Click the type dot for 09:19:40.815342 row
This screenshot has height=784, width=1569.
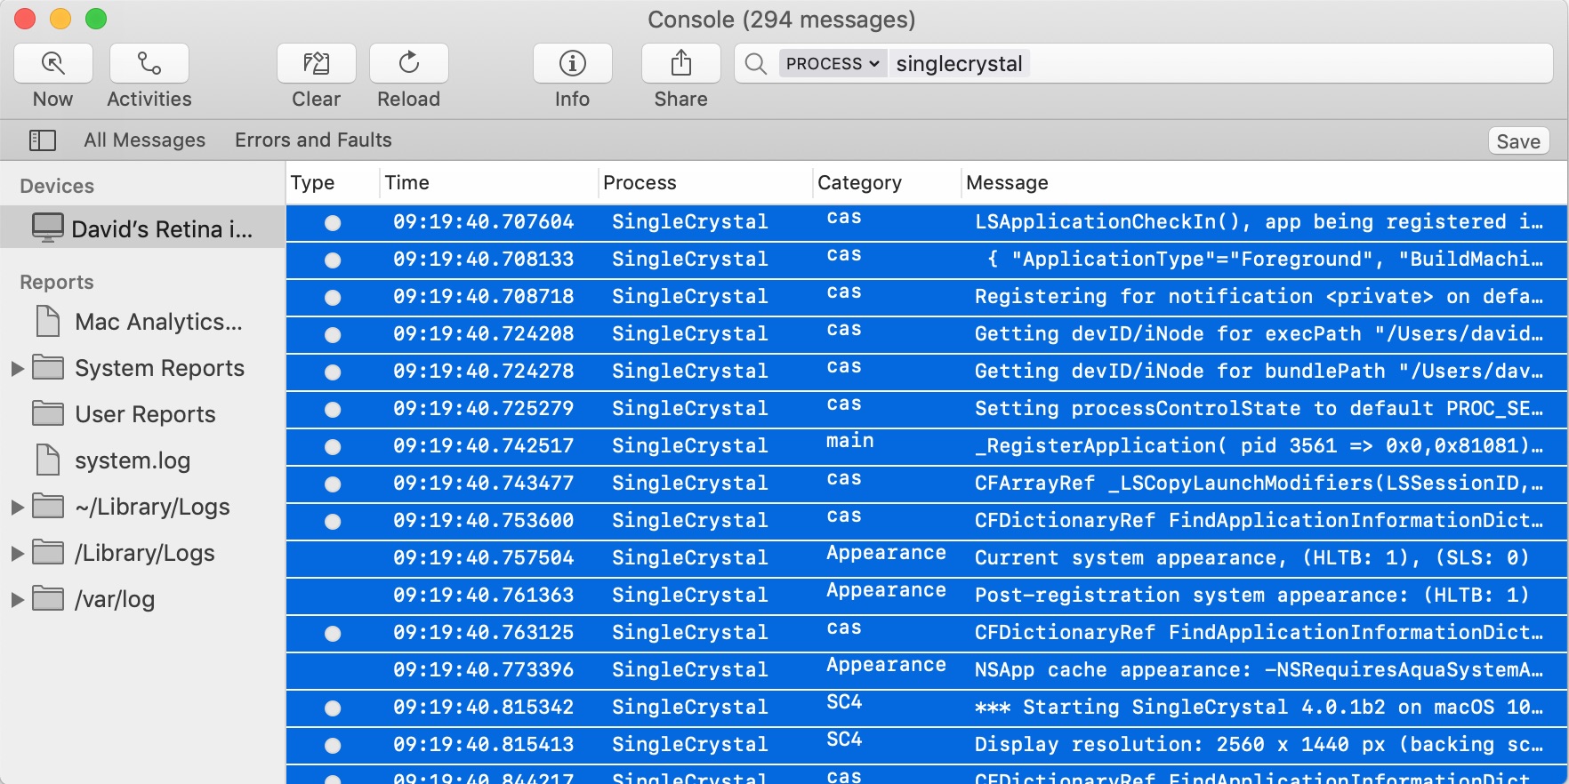(333, 708)
